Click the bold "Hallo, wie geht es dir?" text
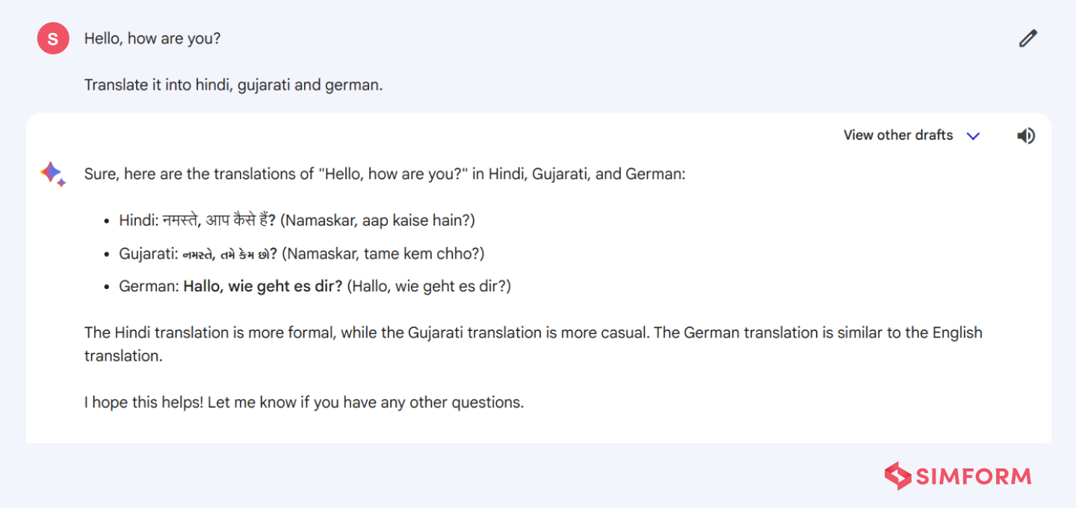Image resolution: width=1076 pixels, height=508 pixels. click(x=263, y=286)
